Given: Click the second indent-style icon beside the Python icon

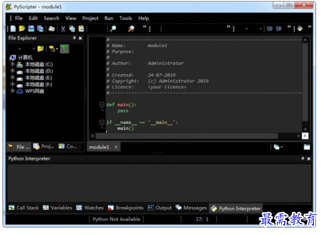Looking at the screenshot, I should (279, 29).
